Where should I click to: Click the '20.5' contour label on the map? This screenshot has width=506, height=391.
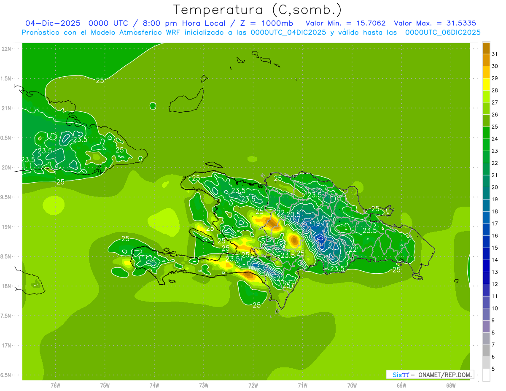coord(293,214)
